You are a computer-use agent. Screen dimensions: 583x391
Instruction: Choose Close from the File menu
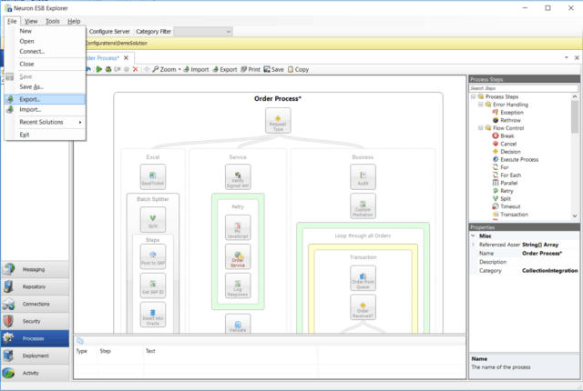click(46, 64)
